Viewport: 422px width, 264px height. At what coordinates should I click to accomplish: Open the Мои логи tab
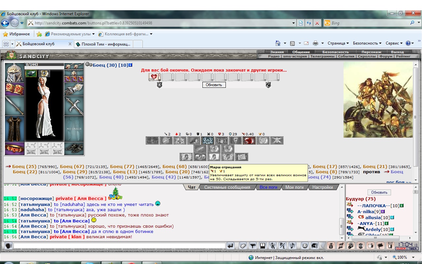point(294,187)
